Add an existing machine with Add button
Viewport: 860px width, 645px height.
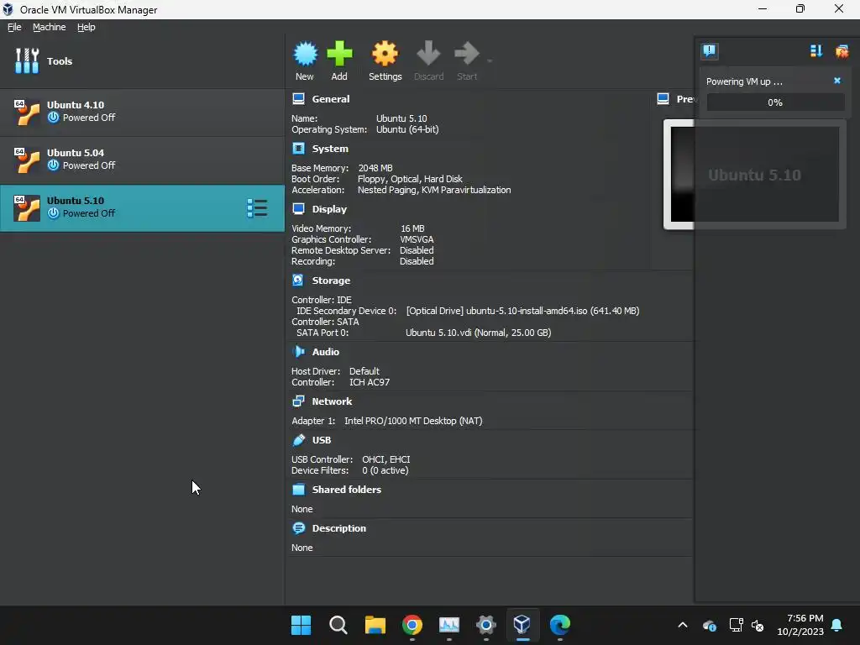point(339,60)
